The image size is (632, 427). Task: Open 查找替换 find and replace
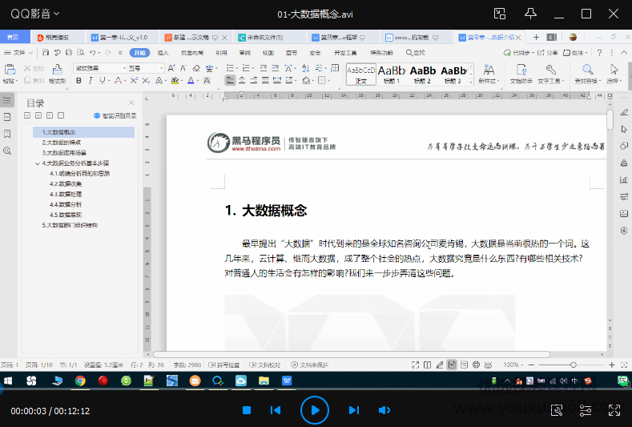point(588,74)
